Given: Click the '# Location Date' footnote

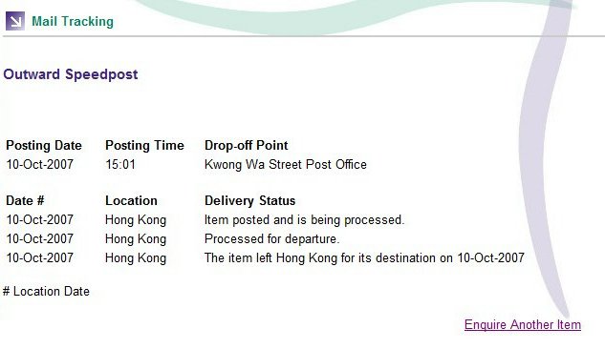Looking at the screenshot, I should 46,292.
